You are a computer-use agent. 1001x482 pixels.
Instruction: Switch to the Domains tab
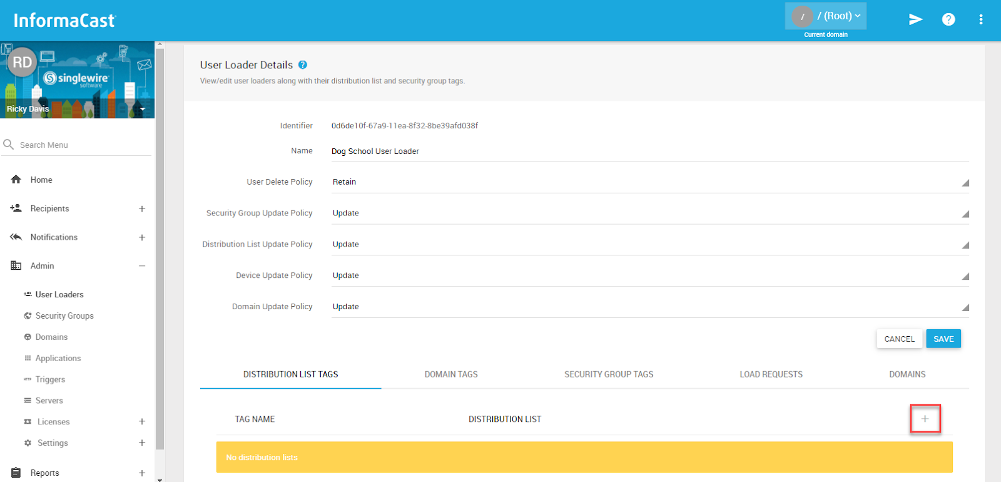907,374
